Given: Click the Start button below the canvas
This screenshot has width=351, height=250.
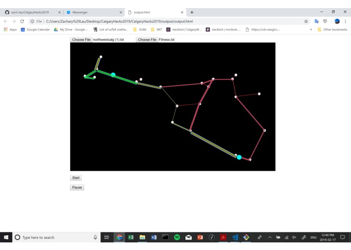Looking at the screenshot, I should tap(76, 178).
